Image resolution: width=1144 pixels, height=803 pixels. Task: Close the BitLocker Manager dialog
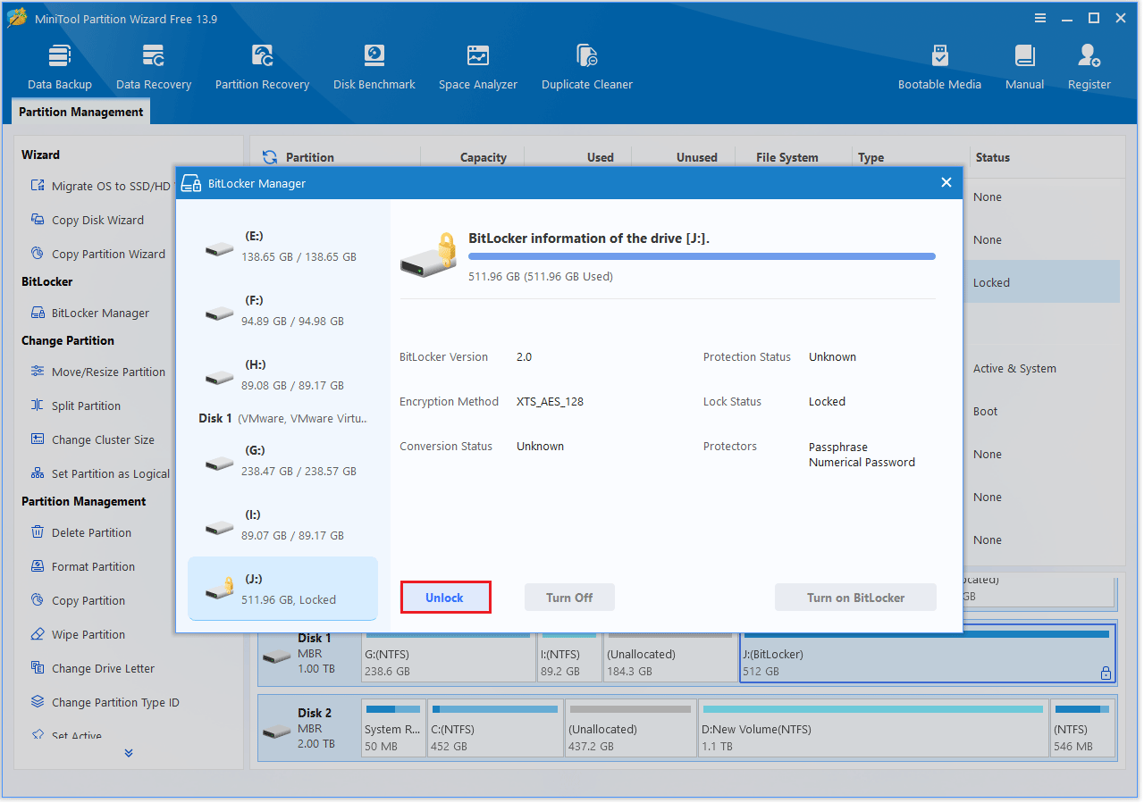946,182
